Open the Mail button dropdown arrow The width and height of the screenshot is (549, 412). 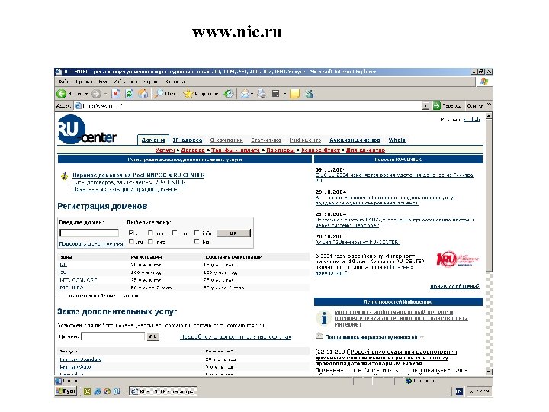(x=252, y=94)
